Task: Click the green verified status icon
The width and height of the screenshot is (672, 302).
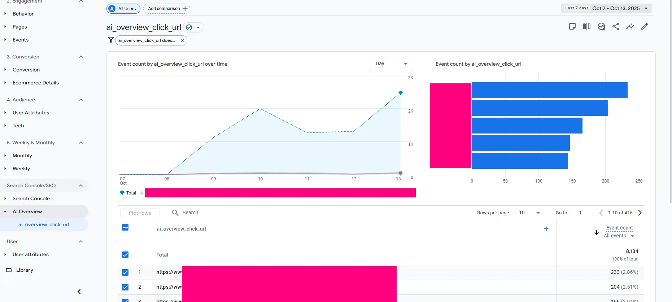Action: (189, 27)
